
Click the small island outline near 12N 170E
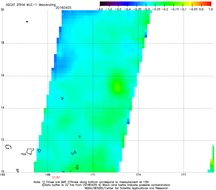coord(80,137)
